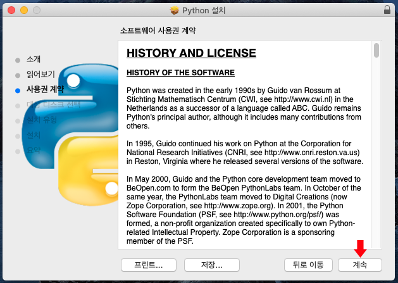Click the Python 설치 window title text
Screen dimensions: 398x283
click(x=204, y=10)
